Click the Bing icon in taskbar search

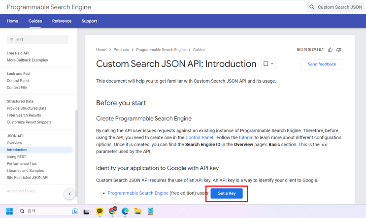pyautogui.click(x=75, y=211)
